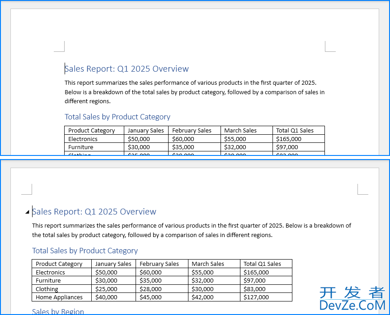This screenshot has width=390, height=315.
Task: Click the Electronics cell in lower document
Action: click(61, 272)
